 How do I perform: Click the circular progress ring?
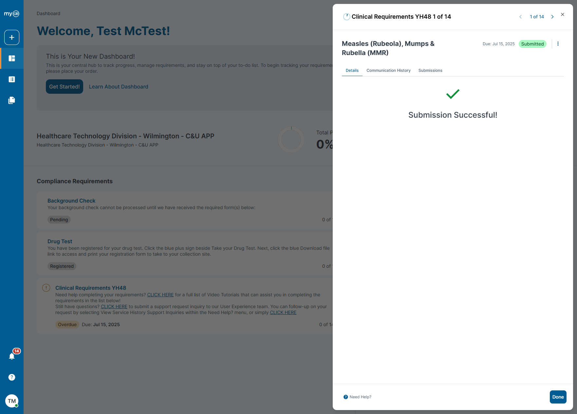(291, 140)
